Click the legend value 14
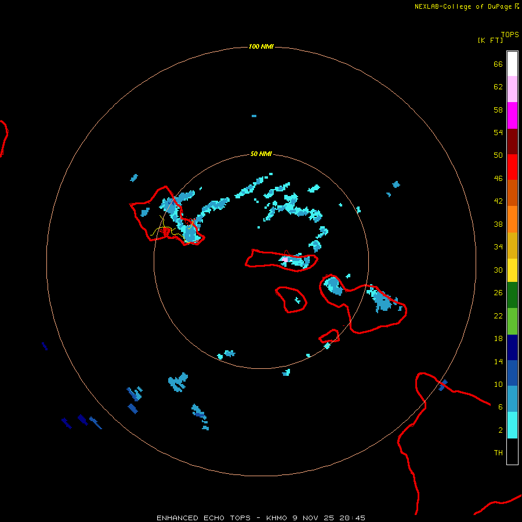The image size is (522, 522). [498, 361]
